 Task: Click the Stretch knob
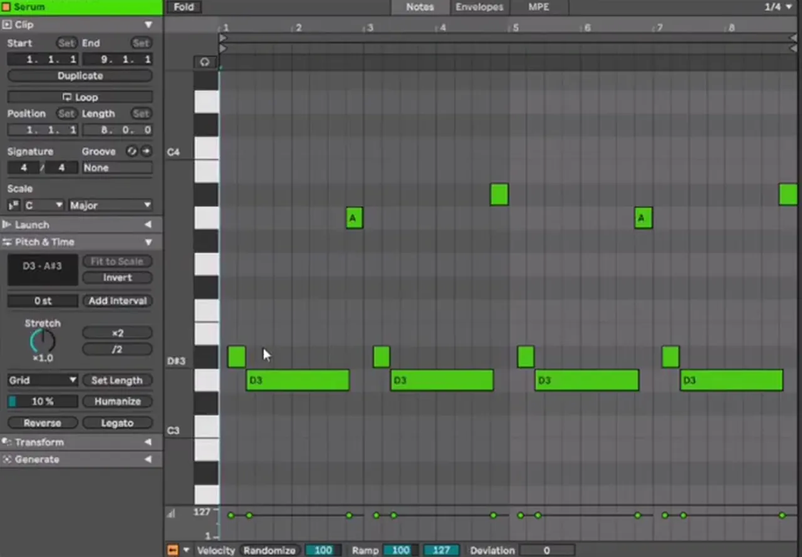pyautogui.click(x=43, y=341)
